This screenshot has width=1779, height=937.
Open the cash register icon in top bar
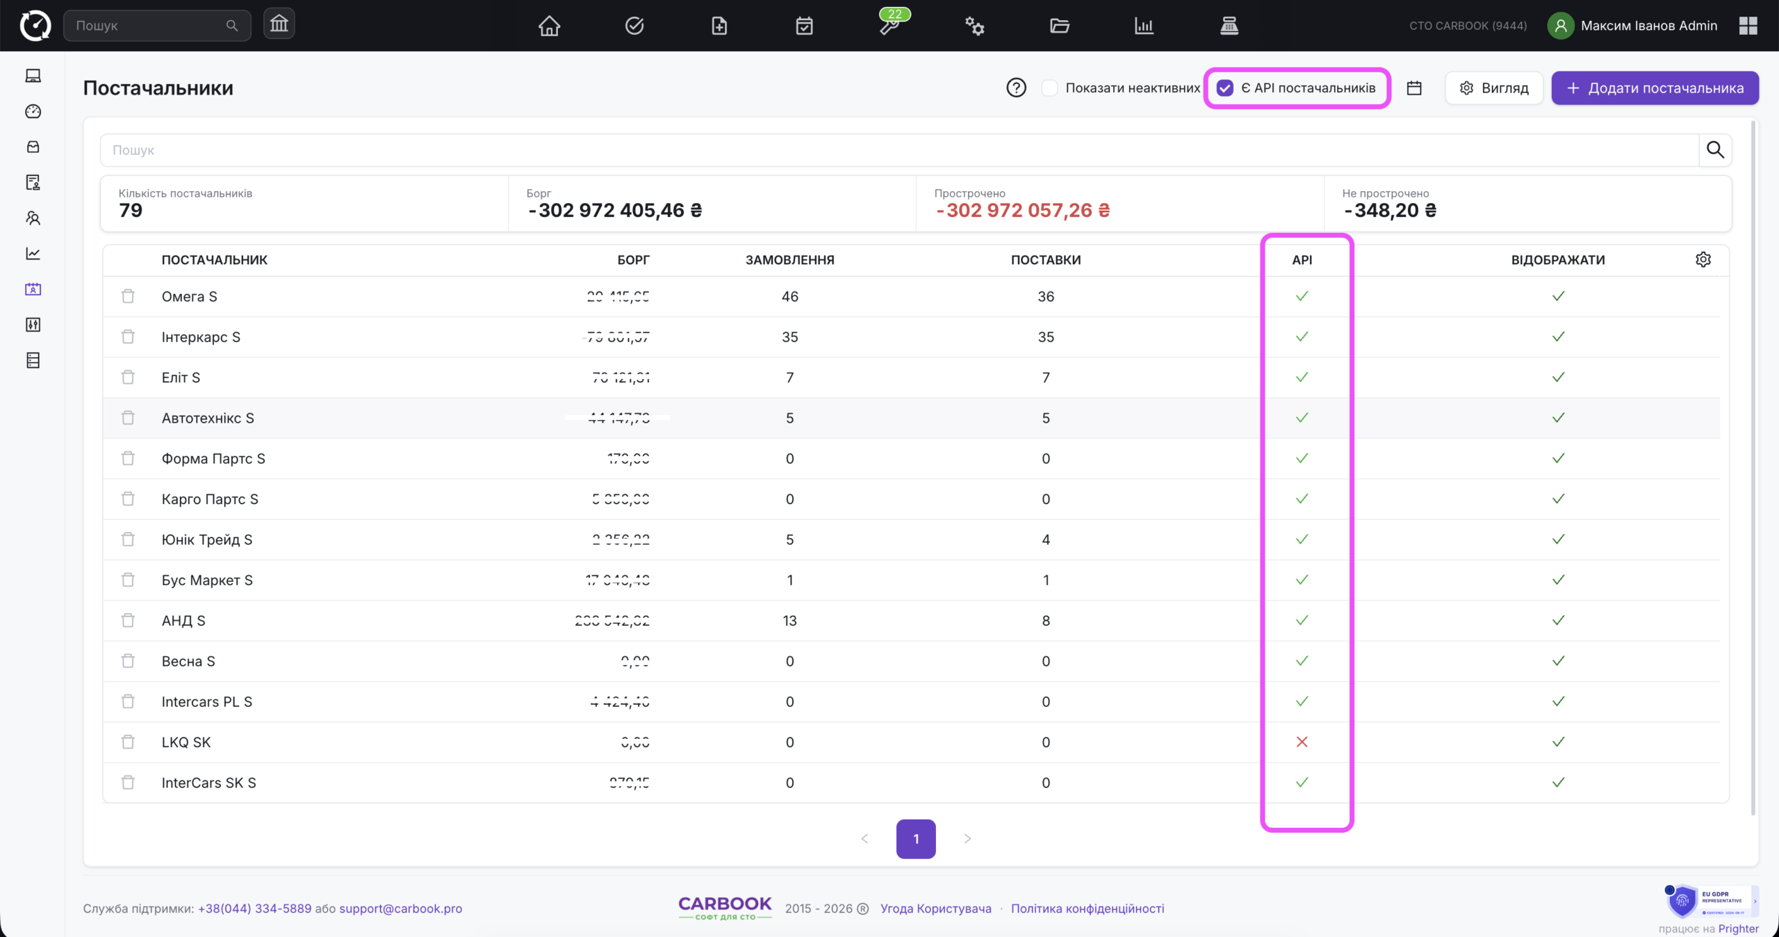click(x=1229, y=26)
